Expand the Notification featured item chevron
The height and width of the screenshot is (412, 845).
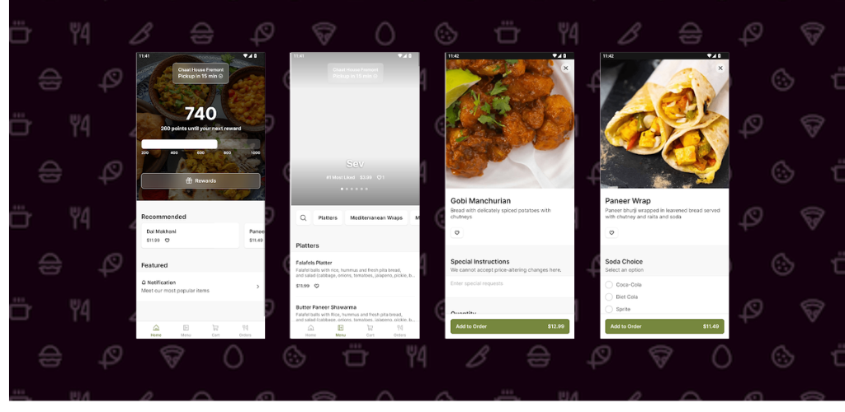point(257,287)
